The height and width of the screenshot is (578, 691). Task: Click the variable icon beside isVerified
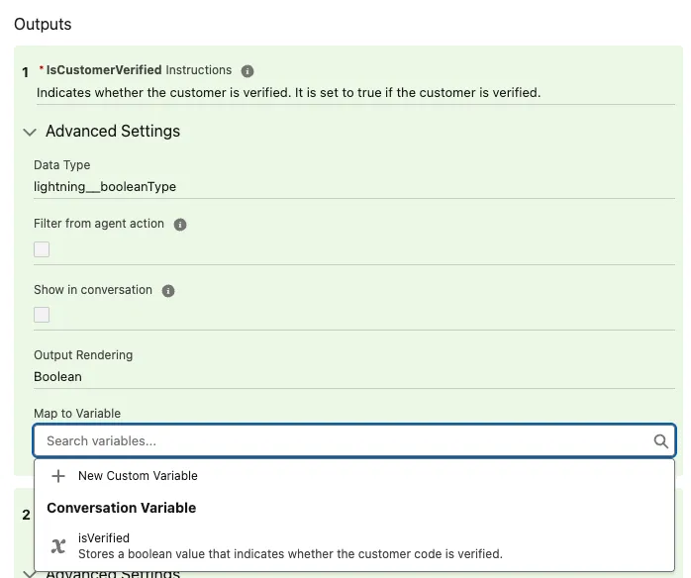(x=58, y=545)
